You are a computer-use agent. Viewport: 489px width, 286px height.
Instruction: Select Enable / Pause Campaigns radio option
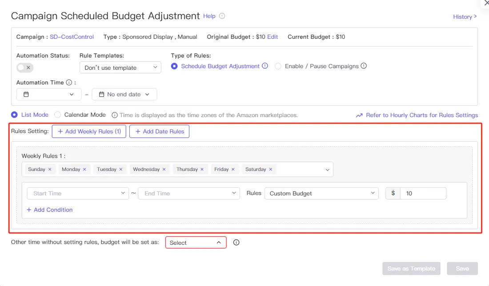click(x=278, y=66)
